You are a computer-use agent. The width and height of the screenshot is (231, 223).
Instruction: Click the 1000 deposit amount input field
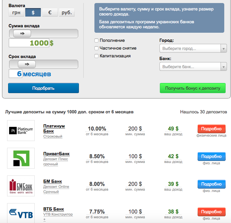point(29,43)
